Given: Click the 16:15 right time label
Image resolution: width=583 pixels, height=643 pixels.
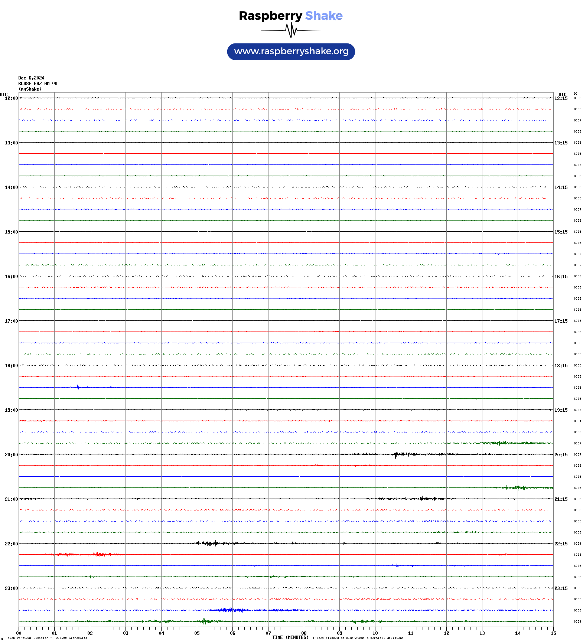Looking at the screenshot, I should point(561,277).
